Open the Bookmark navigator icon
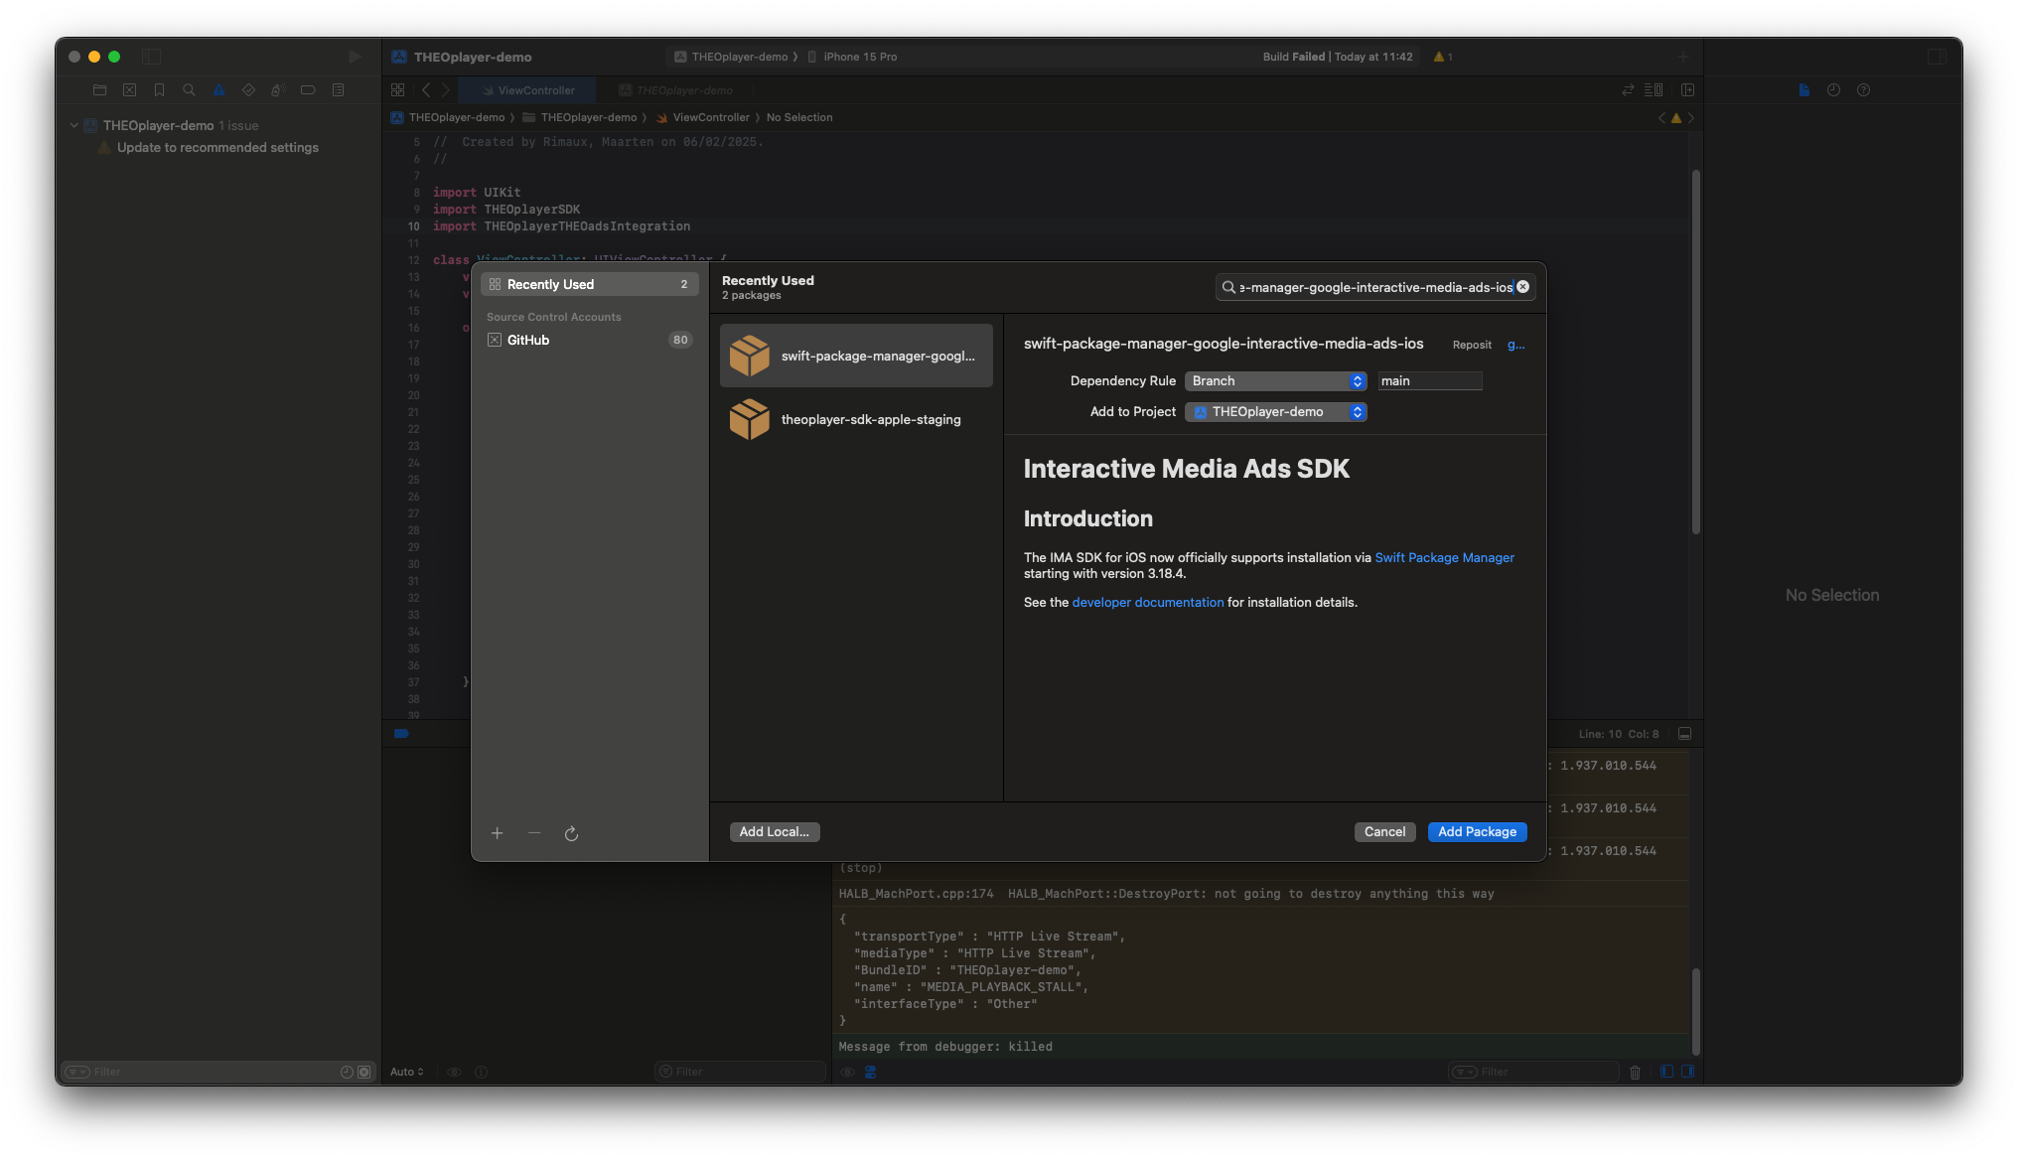 click(x=159, y=89)
